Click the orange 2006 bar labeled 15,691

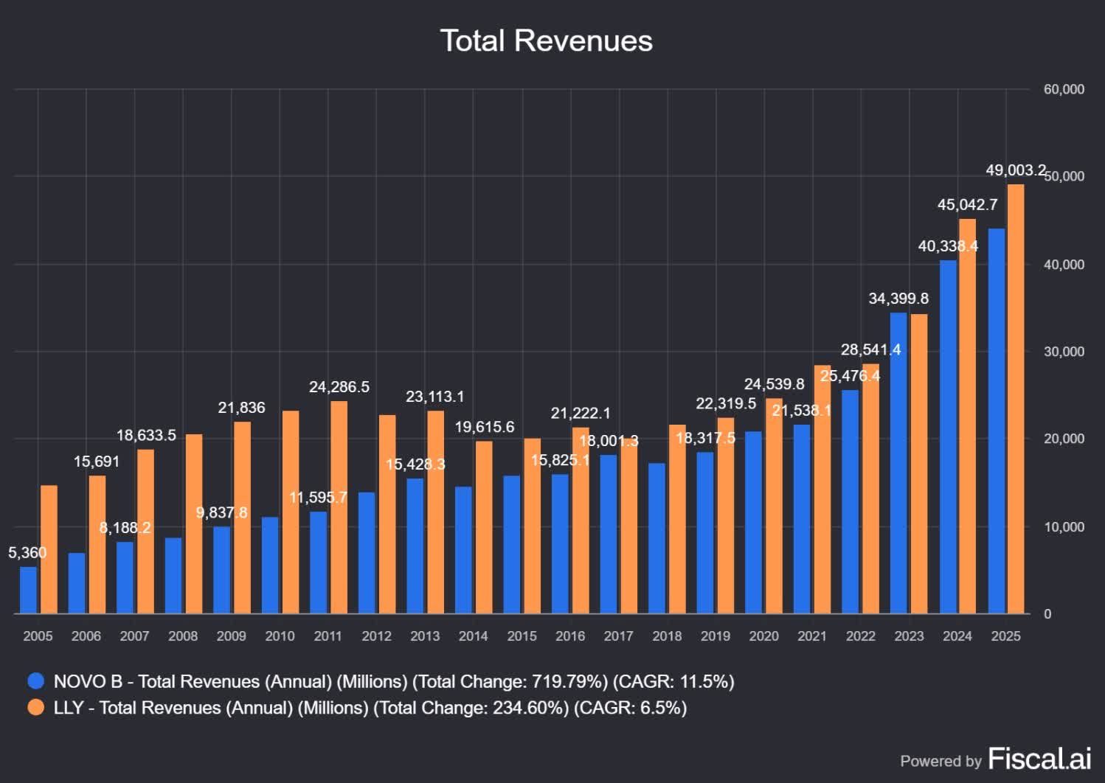coord(97,544)
